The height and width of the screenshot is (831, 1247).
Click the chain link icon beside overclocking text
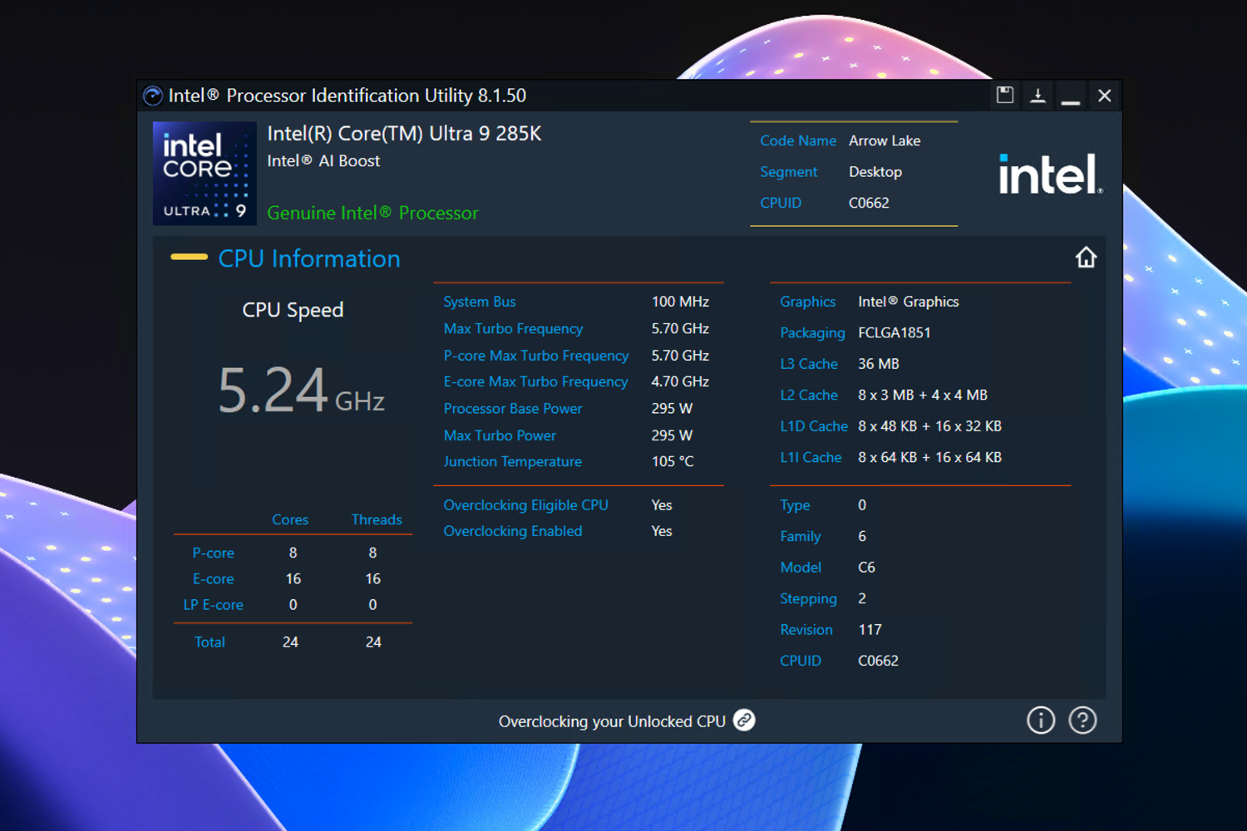tap(744, 720)
